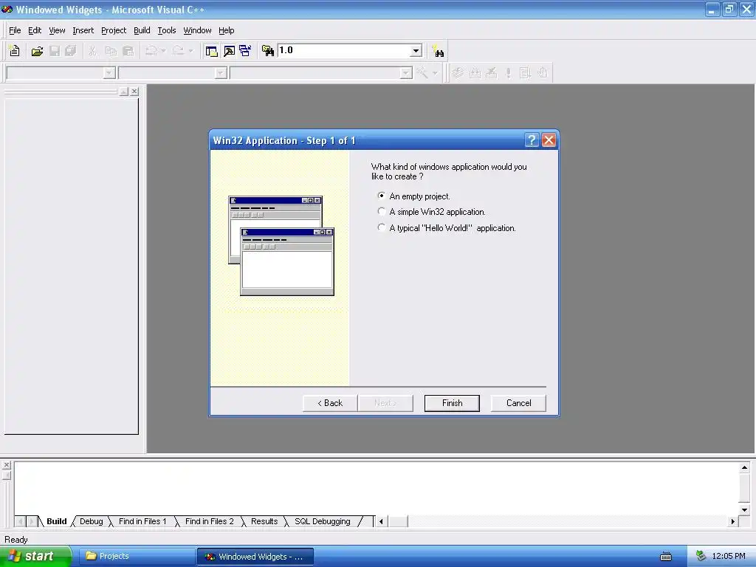Open the Build menu
This screenshot has height=567, width=756.
(x=142, y=30)
